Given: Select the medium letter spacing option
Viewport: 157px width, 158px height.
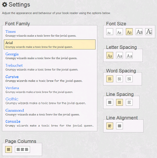Looking at the screenshot, I should tap(119, 55).
